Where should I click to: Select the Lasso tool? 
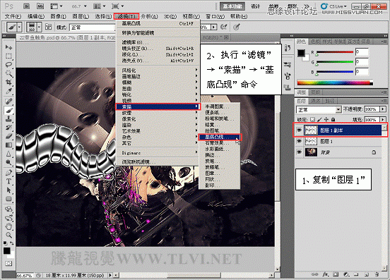(x=8, y=65)
